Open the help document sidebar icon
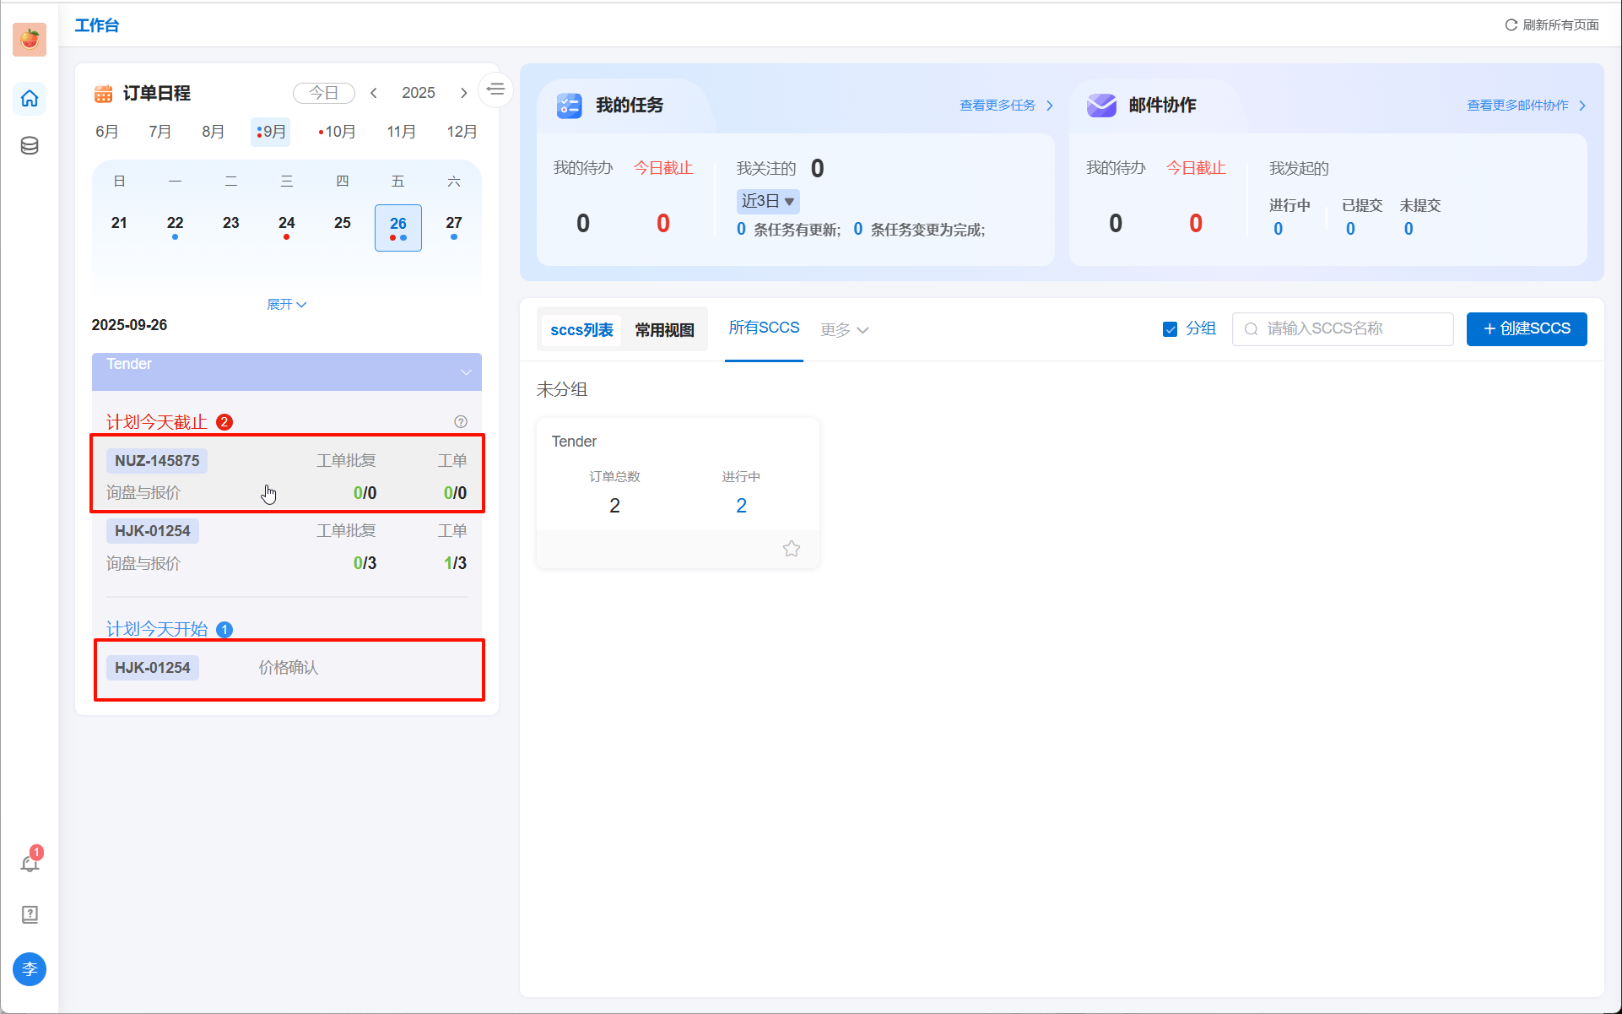Screen dimensions: 1622x1014 click(x=30, y=914)
